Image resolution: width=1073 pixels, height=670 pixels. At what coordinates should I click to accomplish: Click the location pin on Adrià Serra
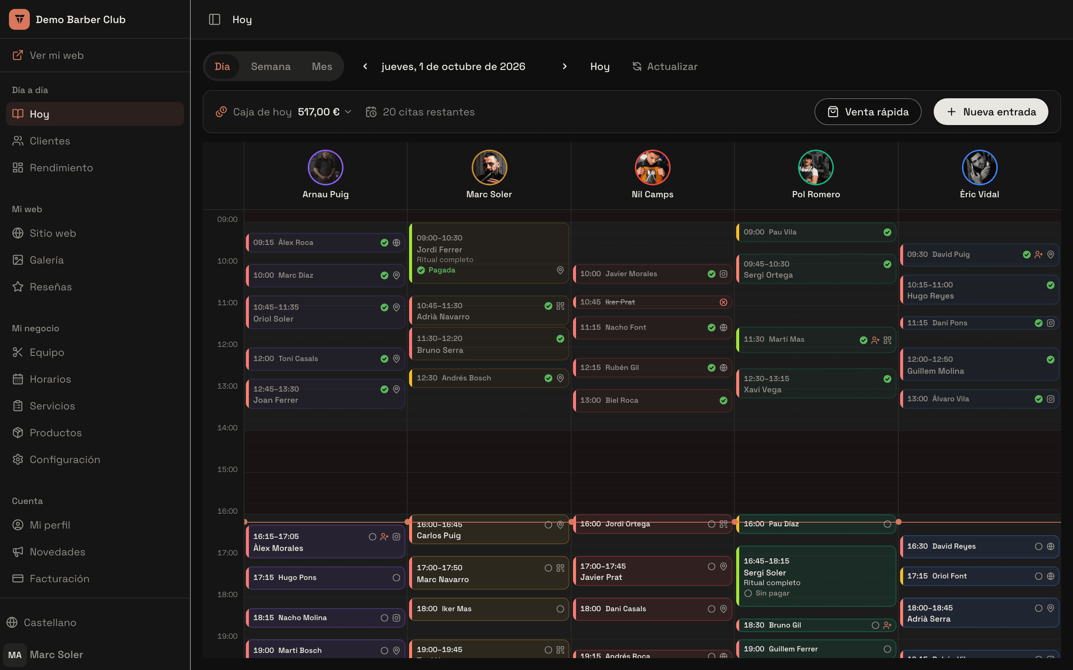[1050, 608]
